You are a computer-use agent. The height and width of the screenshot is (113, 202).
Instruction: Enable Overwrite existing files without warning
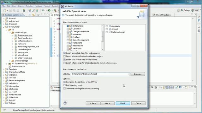[x=64, y=89]
